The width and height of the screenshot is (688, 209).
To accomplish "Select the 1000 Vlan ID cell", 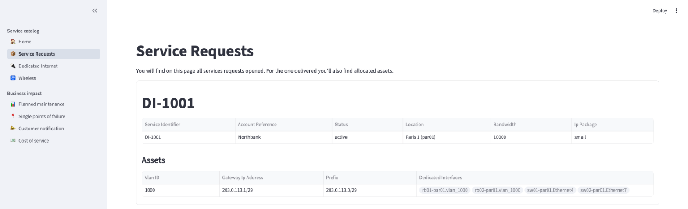I will [180, 190].
